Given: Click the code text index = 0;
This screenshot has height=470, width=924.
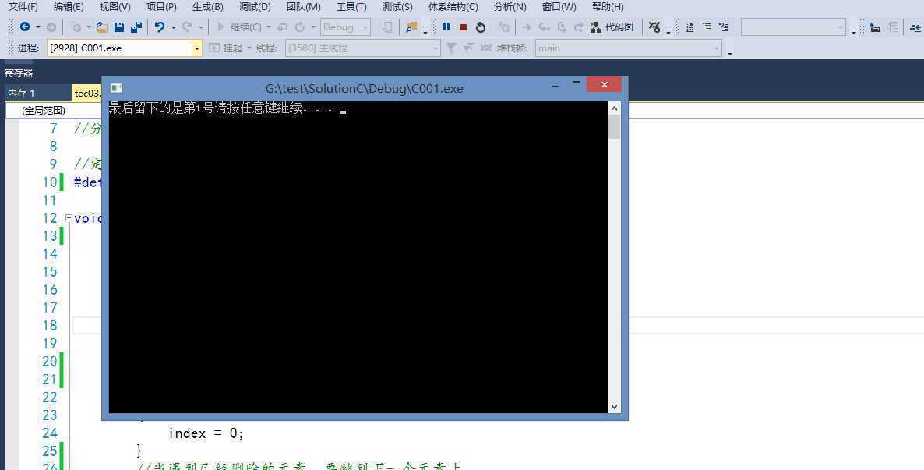Looking at the screenshot, I should click(x=206, y=433).
